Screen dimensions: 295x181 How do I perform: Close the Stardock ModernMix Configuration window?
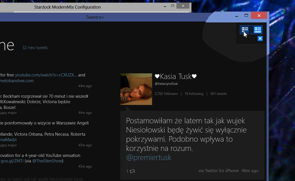point(183,6)
